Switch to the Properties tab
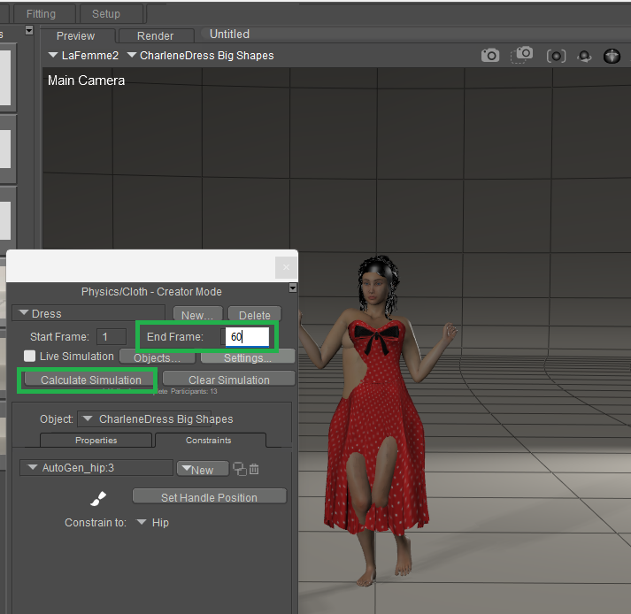 click(x=96, y=440)
